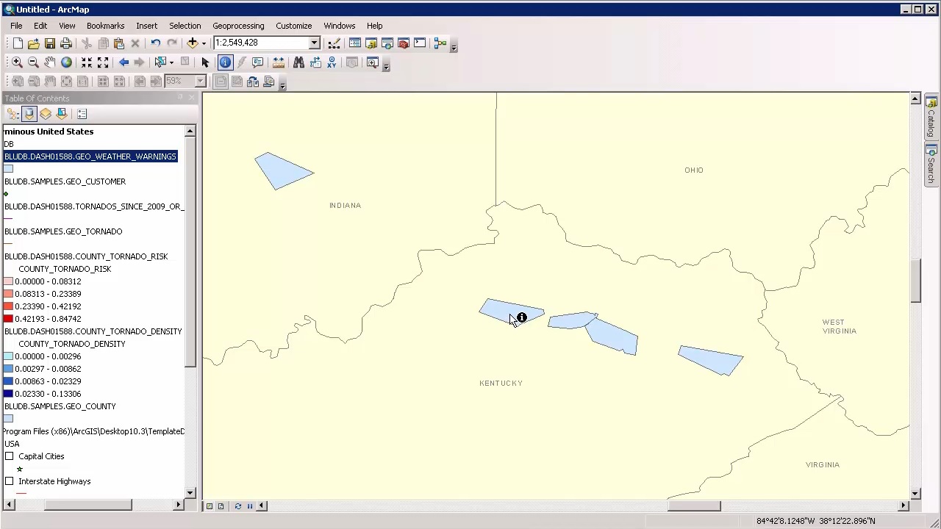The height and width of the screenshot is (529, 941).
Task: Open the Editor toolbar
Action: point(334,43)
